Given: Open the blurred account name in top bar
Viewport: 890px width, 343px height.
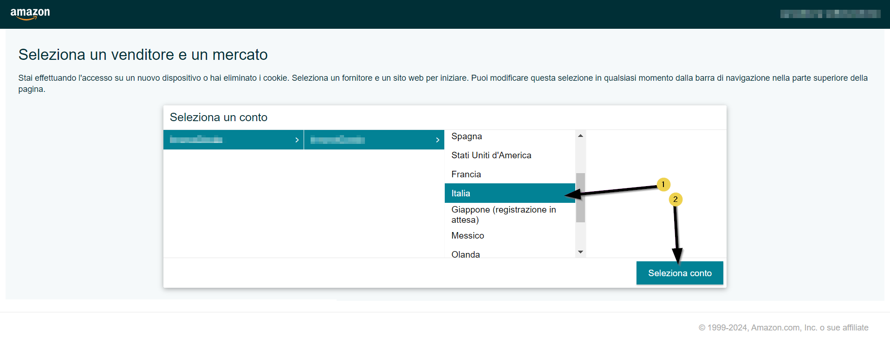Looking at the screenshot, I should coord(830,14).
